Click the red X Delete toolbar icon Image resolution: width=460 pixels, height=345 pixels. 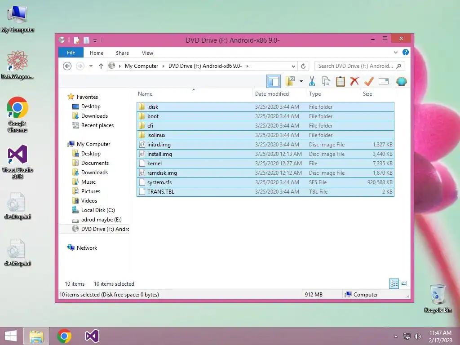(354, 81)
